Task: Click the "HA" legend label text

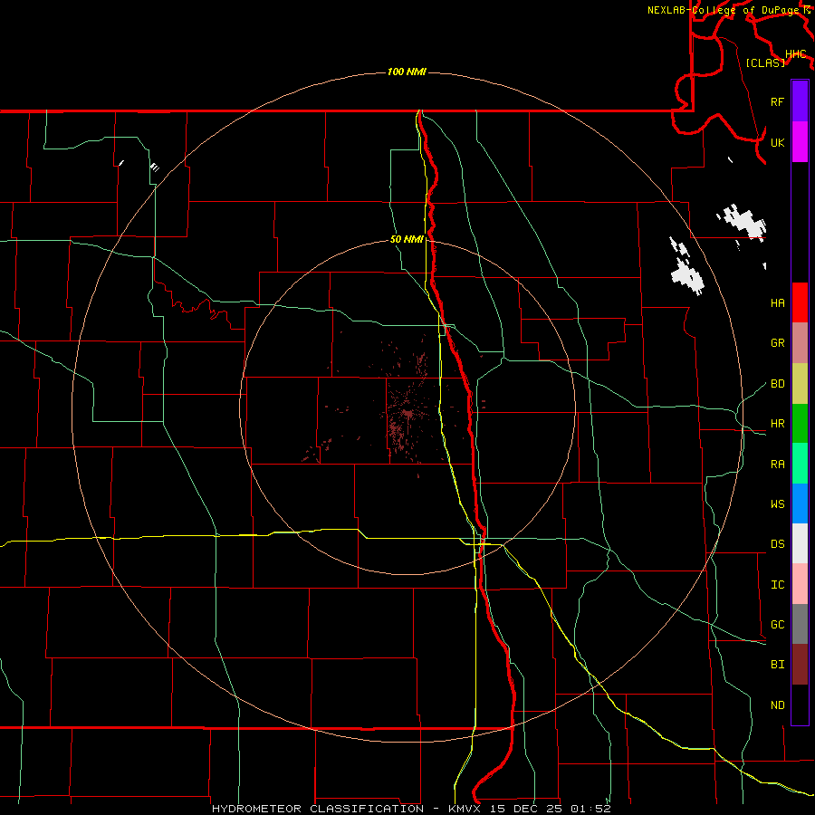Action: point(778,303)
